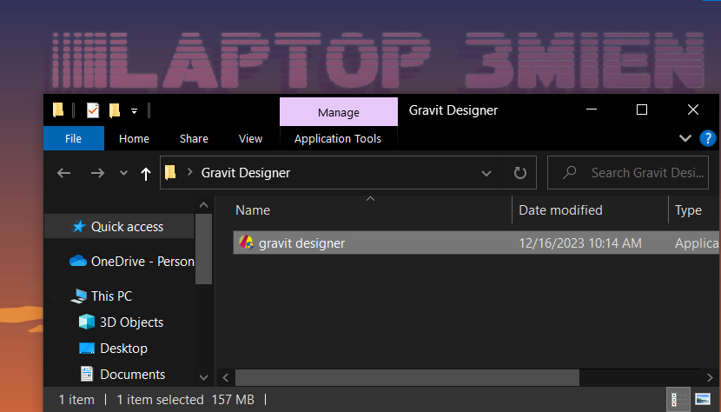Select the gravit designer file
Screen dimensions: 721x412
[x=476, y=243]
